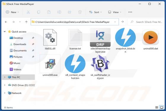
Task: Click the Go to arrow button
Action: [122, 22]
